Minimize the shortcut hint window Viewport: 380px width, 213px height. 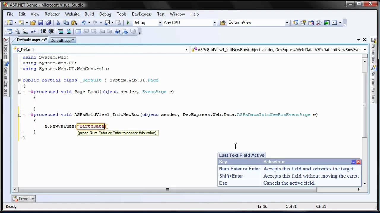[x=354, y=162]
